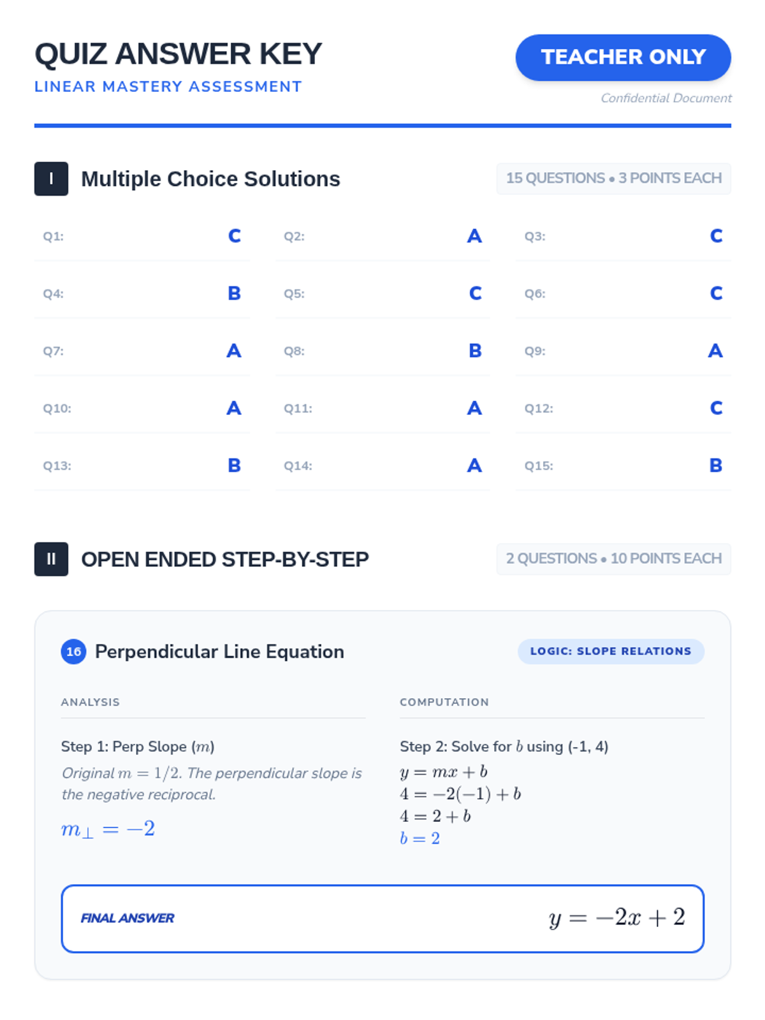Click the Multiple Choice Solutions heading
This screenshot has height=1020, width=765.
coord(210,179)
